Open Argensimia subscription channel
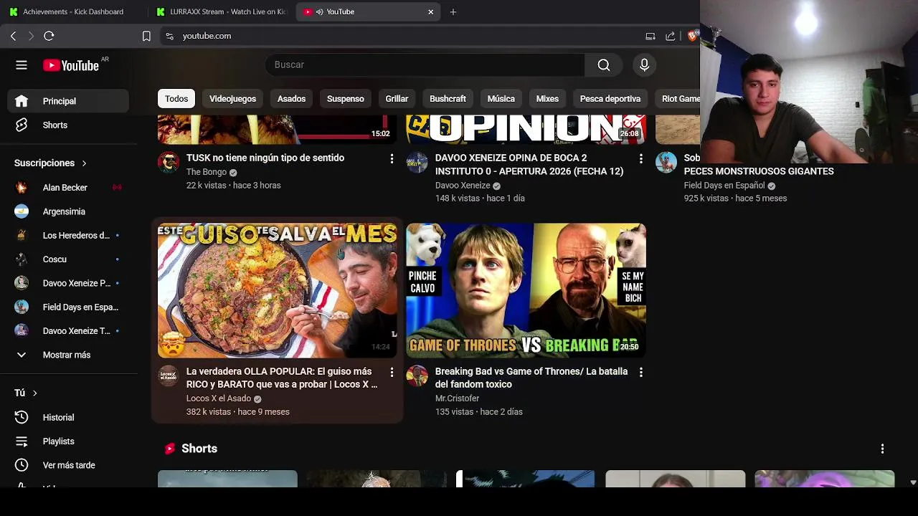The image size is (918, 516). pyautogui.click(x=68, y=211)
